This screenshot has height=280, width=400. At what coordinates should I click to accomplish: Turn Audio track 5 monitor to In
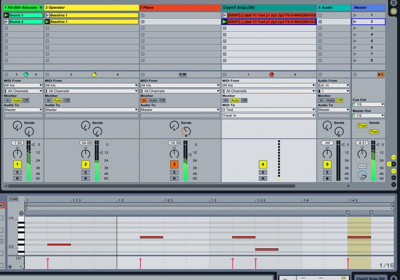click(x=321, y=100)
